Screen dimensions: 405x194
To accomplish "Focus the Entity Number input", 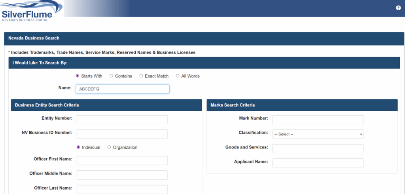I will click(x=122, y=120).
